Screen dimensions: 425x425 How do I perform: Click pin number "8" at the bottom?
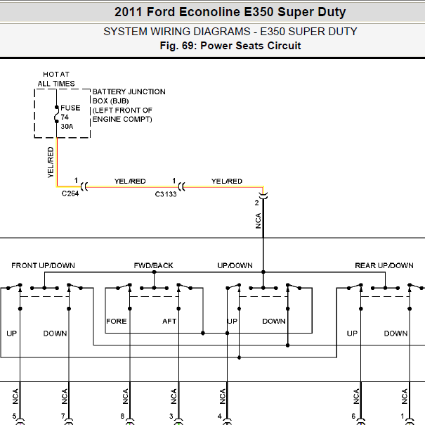point(122,416)
